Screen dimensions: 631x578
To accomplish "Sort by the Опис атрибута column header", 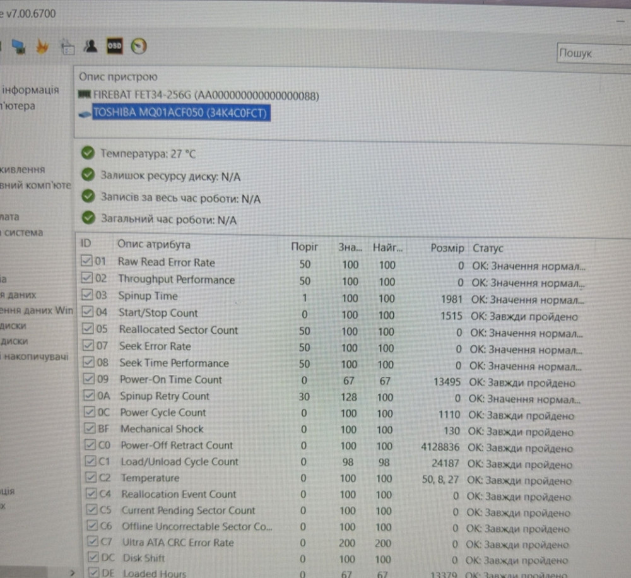I will [x=153, y=245].
